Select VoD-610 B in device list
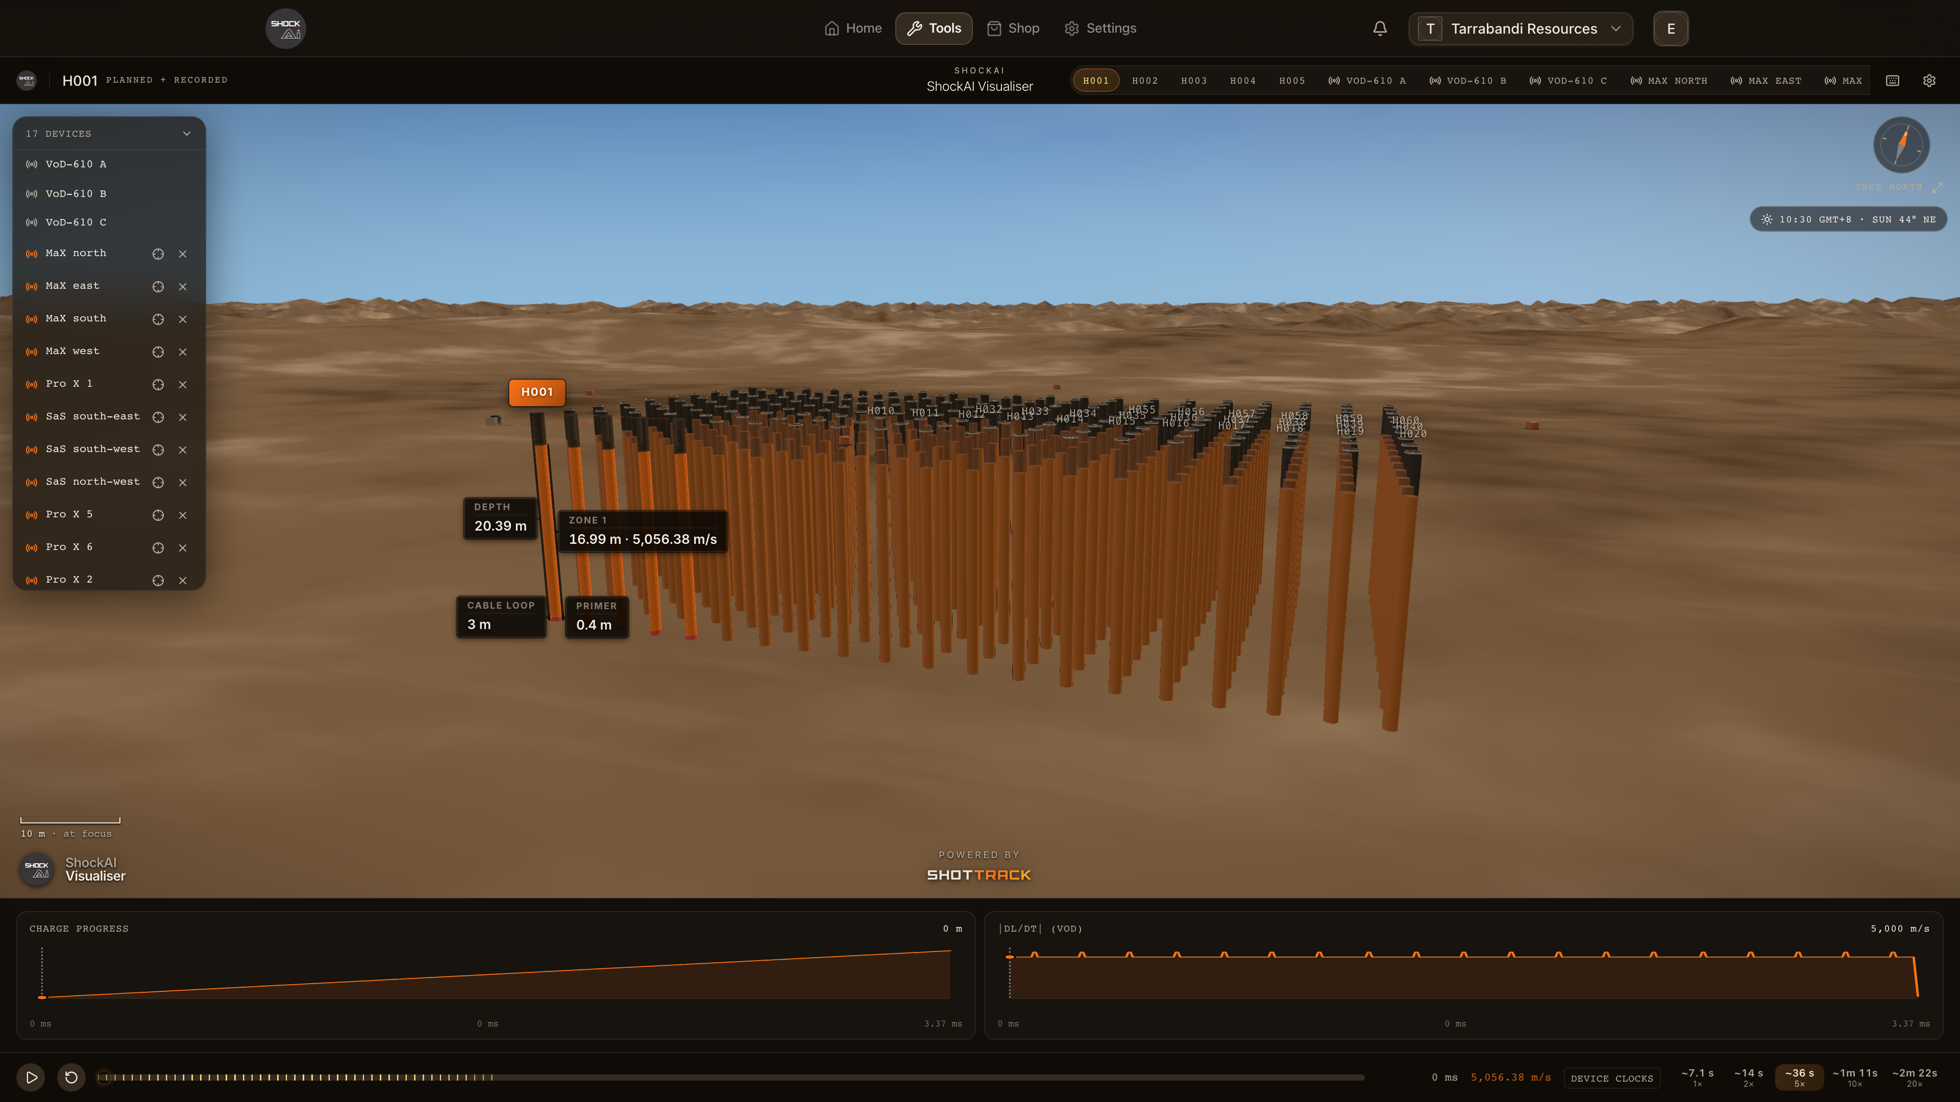1960x1102 pixels. pos(110,194)
